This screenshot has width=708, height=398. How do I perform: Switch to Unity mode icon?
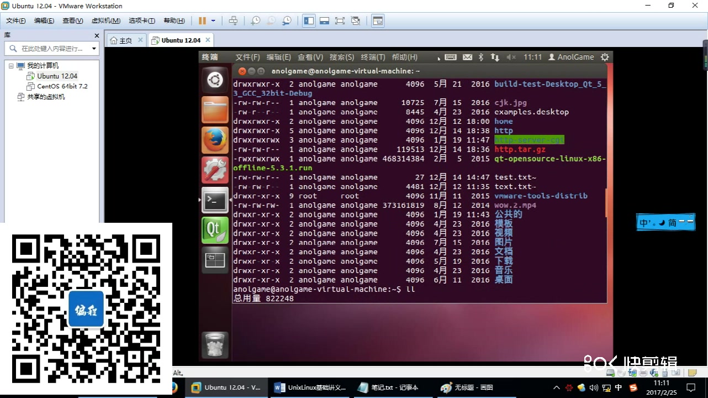[355, 20]
